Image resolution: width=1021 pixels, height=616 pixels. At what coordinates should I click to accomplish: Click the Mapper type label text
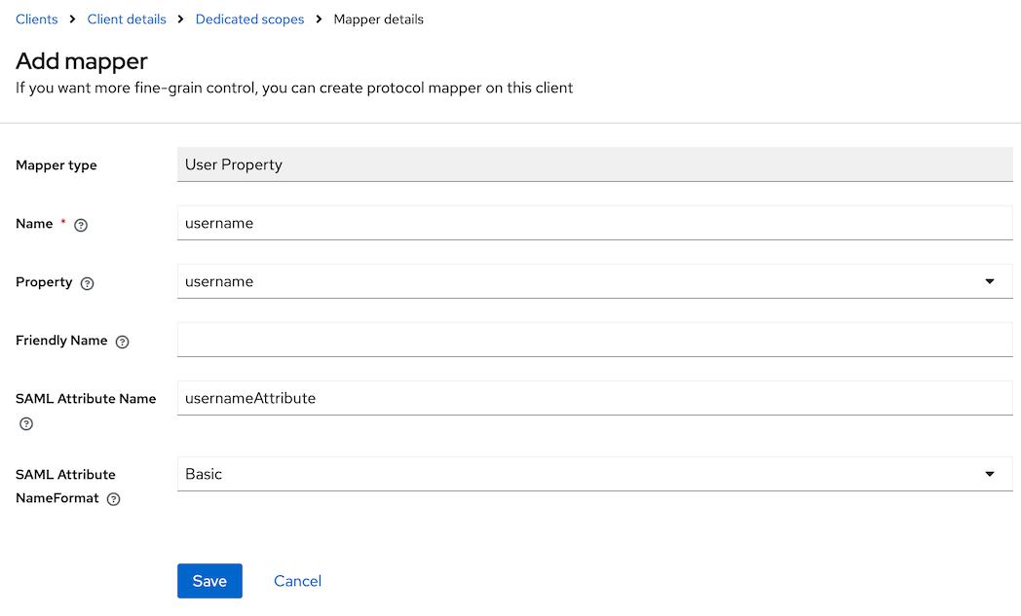57,165
